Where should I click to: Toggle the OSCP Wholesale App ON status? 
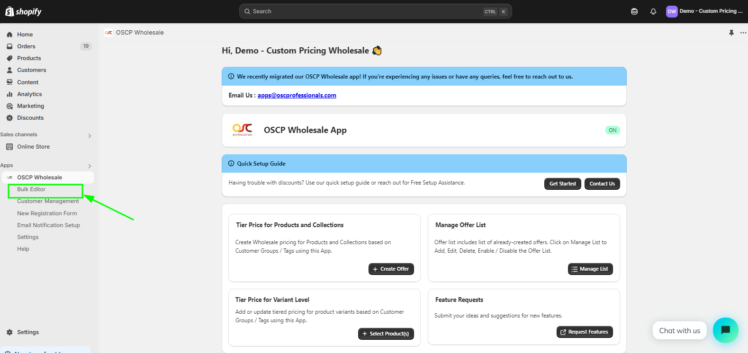613,130
